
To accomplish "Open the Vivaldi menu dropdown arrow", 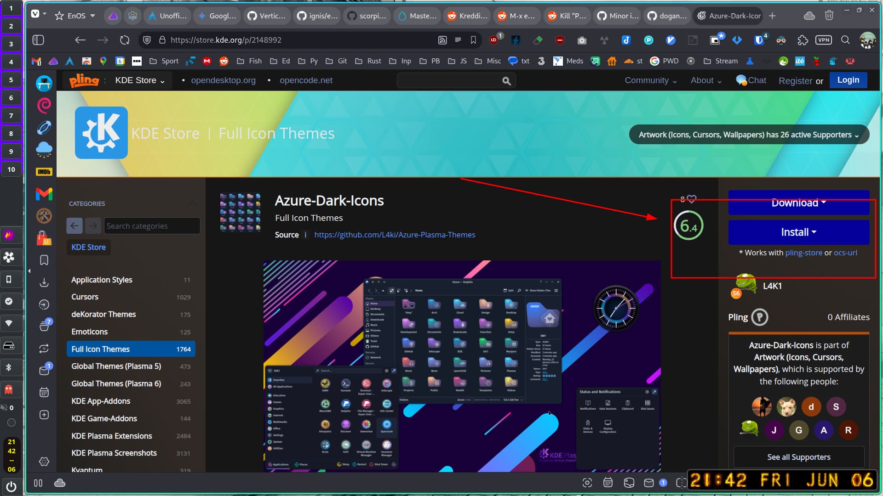I will [45, 14].
